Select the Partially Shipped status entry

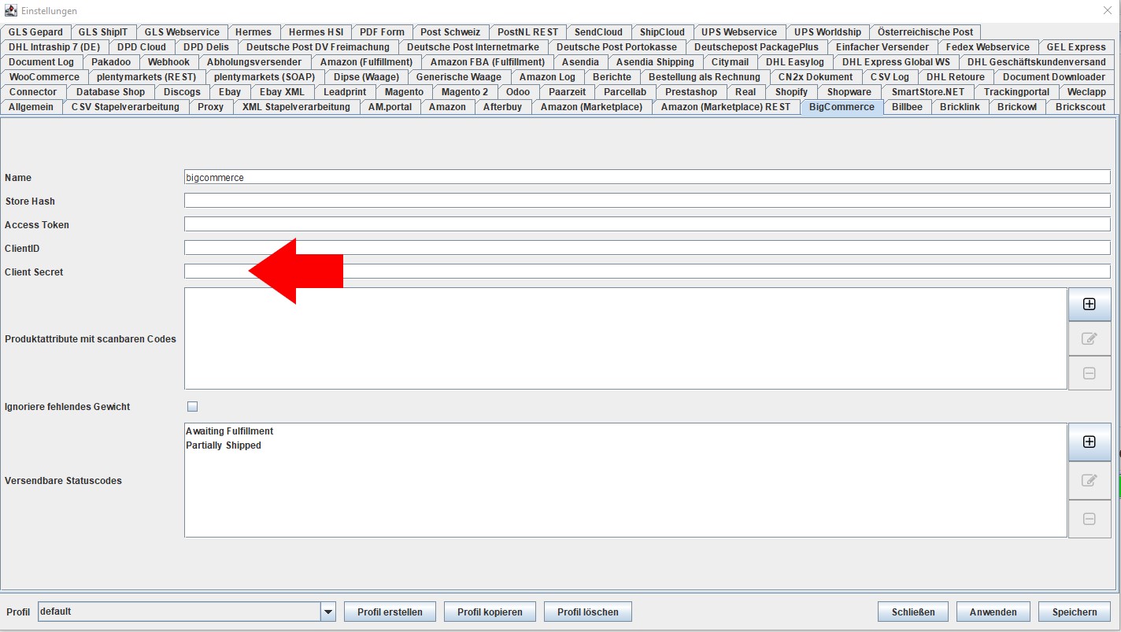(x=223, y=445)
